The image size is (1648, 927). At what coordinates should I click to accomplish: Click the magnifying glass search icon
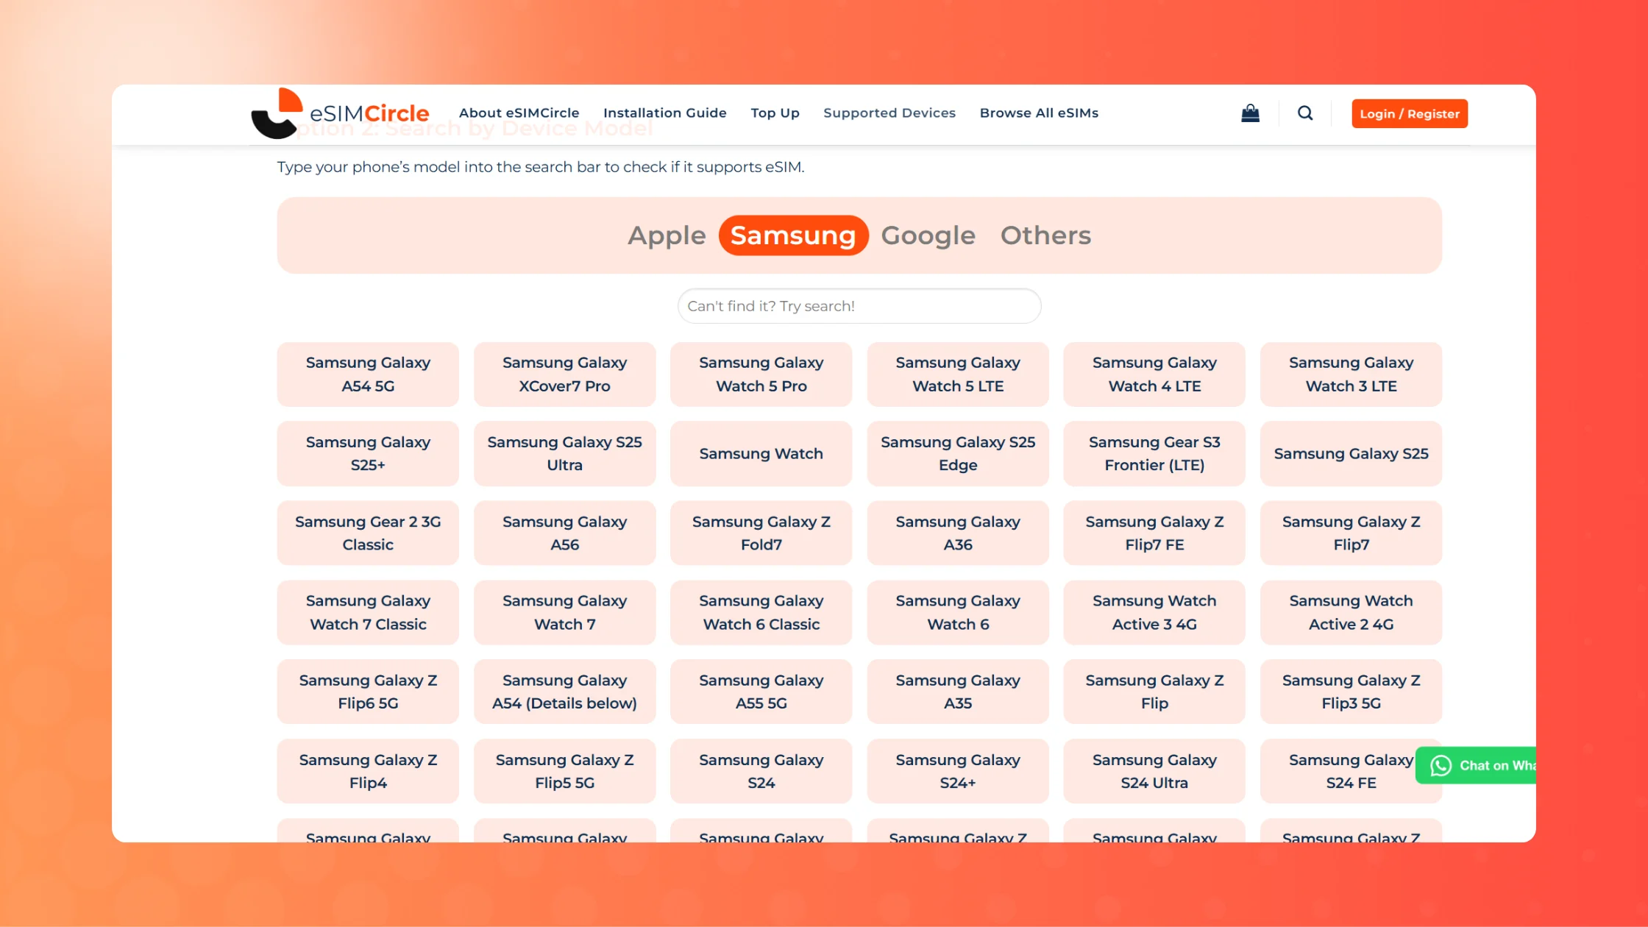tap(1305, 113)
